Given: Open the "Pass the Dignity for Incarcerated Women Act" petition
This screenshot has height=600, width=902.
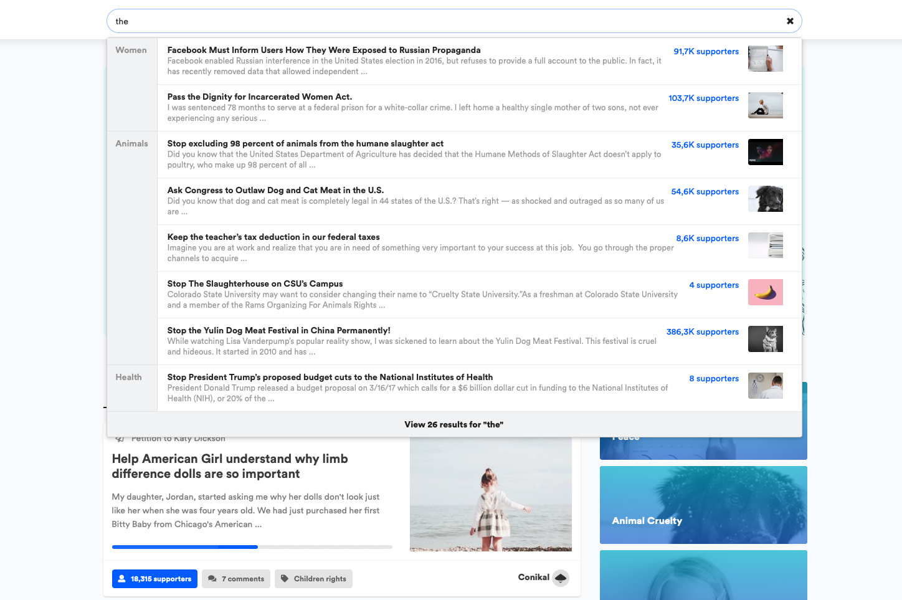Looking at the screenshot, I should [259, 97].
